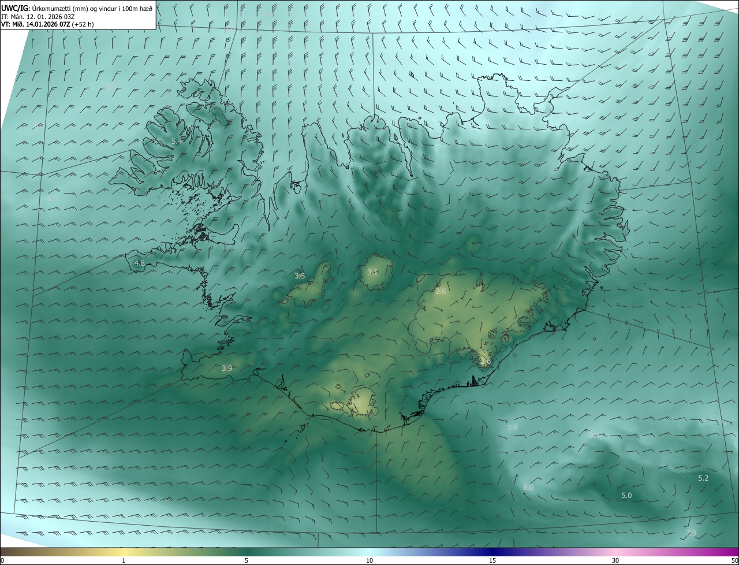739x565 pixels.
Task: Click the 3.5 value label on the map
Action: pos(300,276)
